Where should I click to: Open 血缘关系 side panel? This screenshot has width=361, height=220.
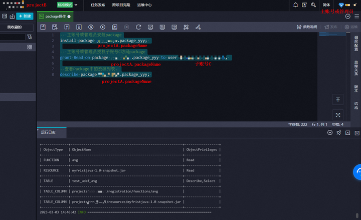coord(356,68)
